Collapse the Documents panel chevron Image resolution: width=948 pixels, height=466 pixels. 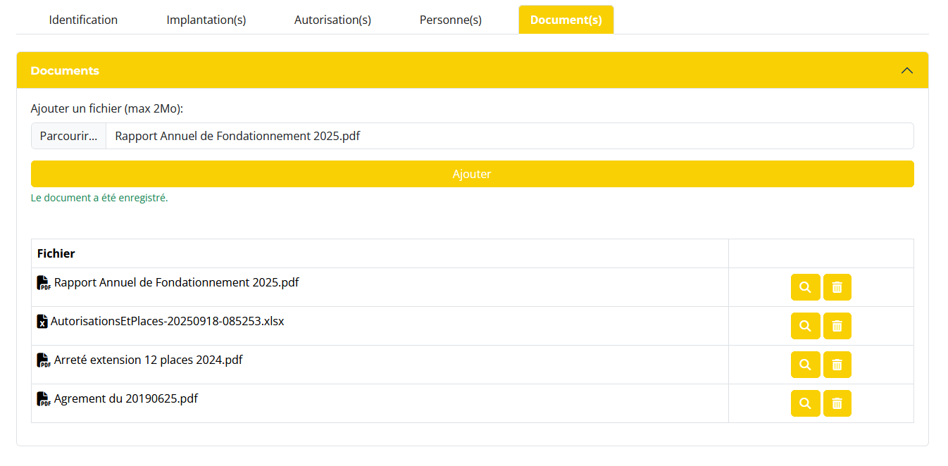click(x=907, y=70)
